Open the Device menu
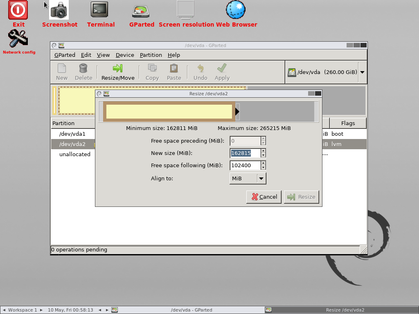 125,55
